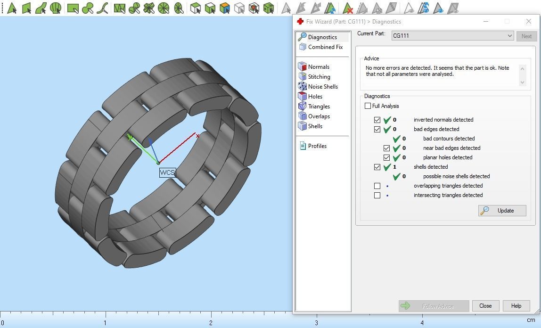Uncheck inverted normals detected checkbox
The height and width of the screenshot is (328, 541).
377,120
